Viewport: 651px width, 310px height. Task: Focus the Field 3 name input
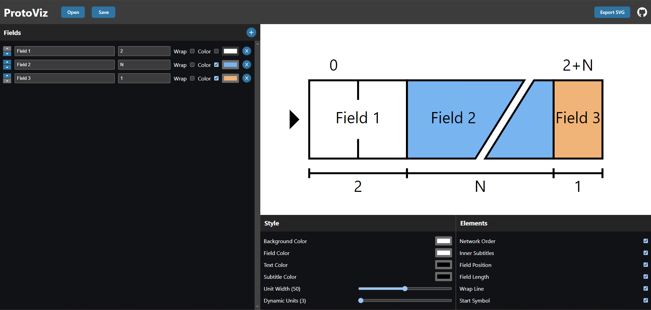click(64, 78)
